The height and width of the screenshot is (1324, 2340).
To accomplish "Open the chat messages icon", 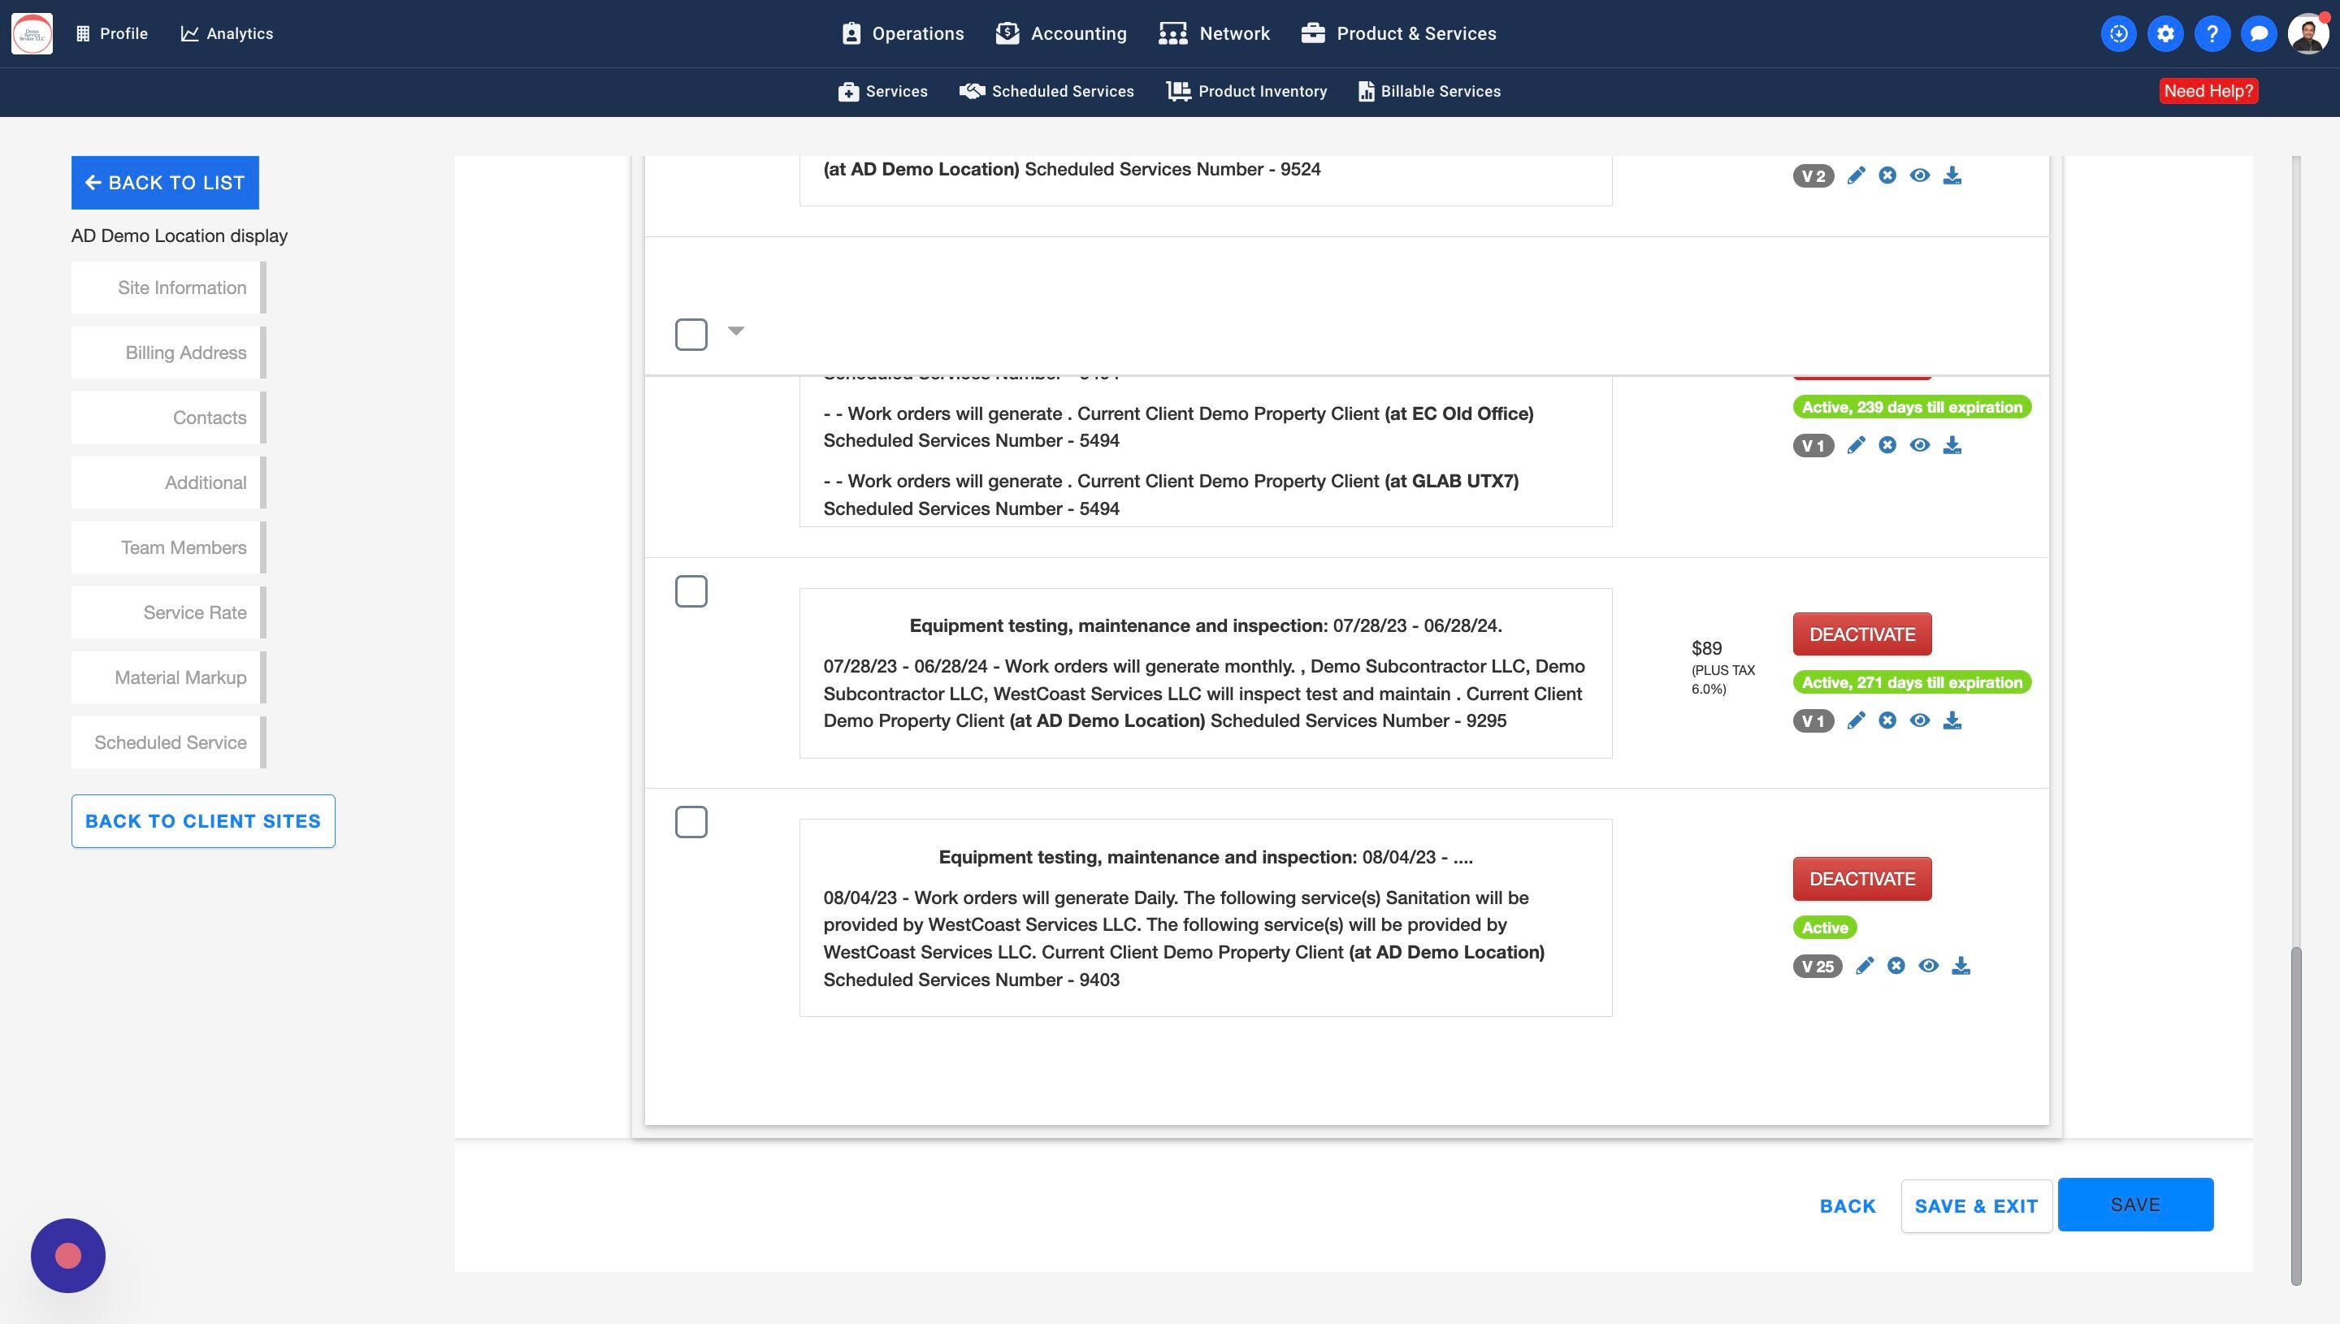I will (2258, 33).
